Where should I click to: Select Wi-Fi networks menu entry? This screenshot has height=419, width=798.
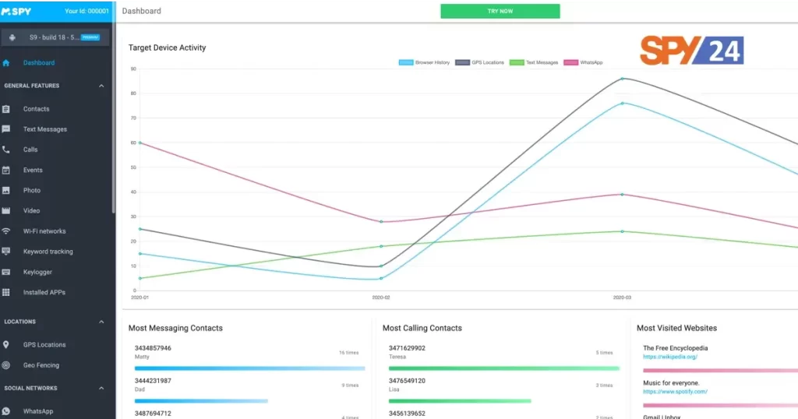pos(44,231)
